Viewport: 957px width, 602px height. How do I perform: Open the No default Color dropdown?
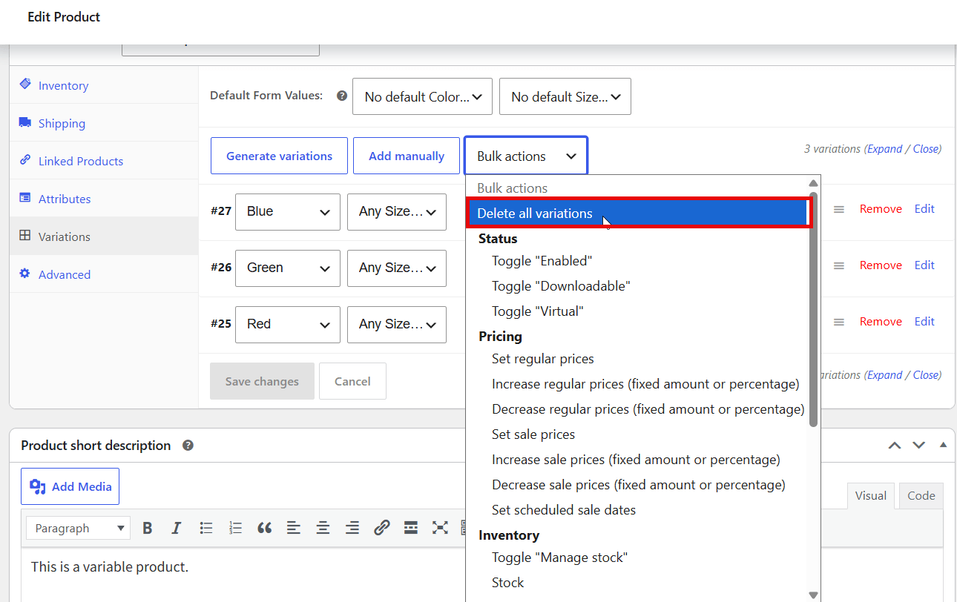pos(422,96)
